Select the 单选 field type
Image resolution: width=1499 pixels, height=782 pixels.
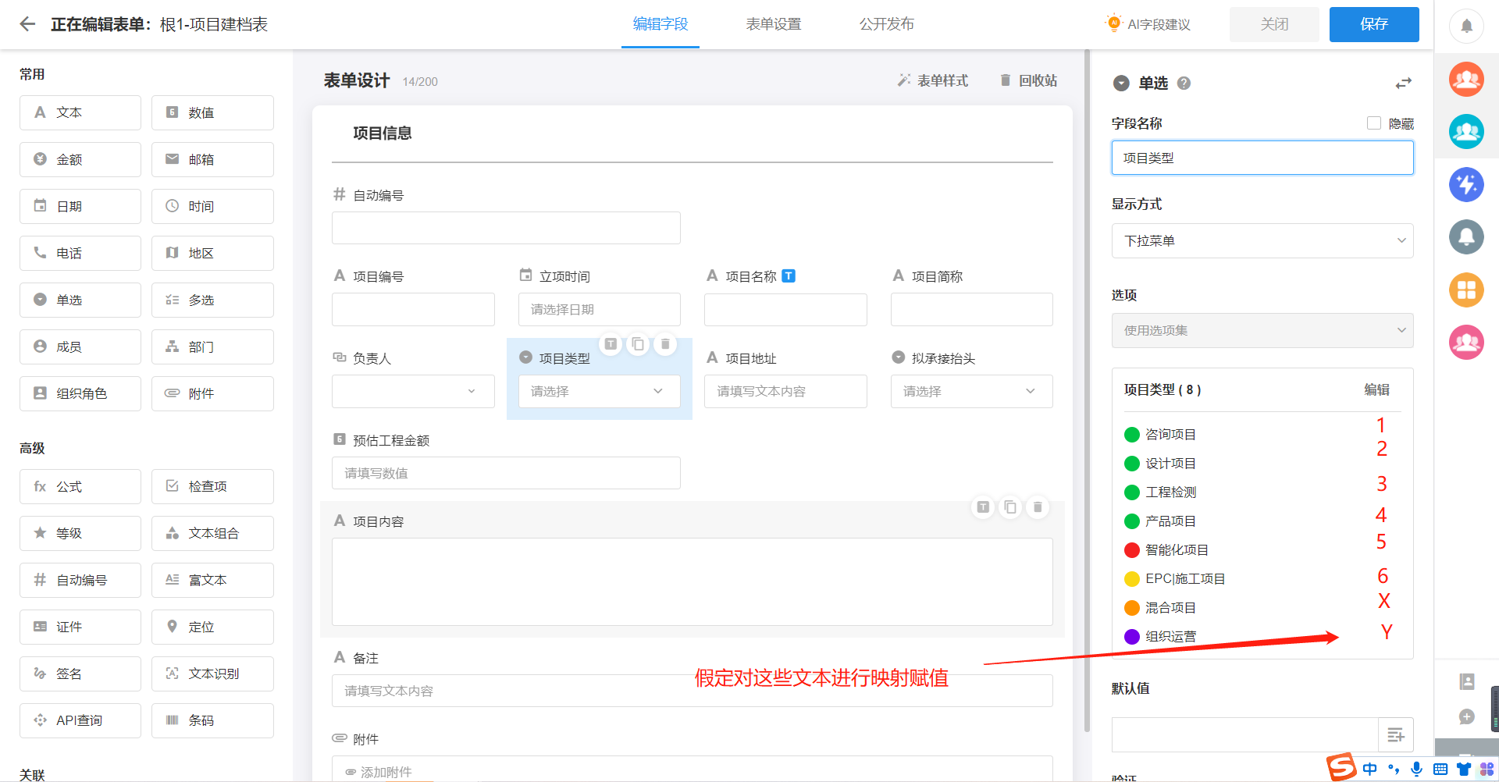(x=80, y=300)
